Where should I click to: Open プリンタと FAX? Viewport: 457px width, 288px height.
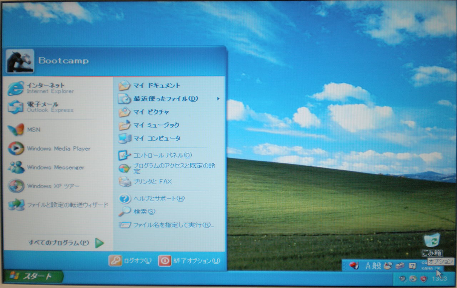point(170,182)
